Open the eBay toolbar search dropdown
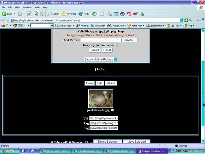The width and height of the screenshot is (205, 154). pyautogui.click(x=52, y=26)
